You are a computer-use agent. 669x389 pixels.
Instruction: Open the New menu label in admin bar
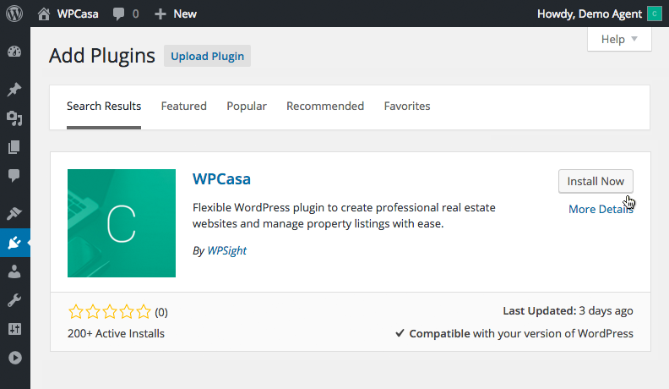[x=185, y=14]
